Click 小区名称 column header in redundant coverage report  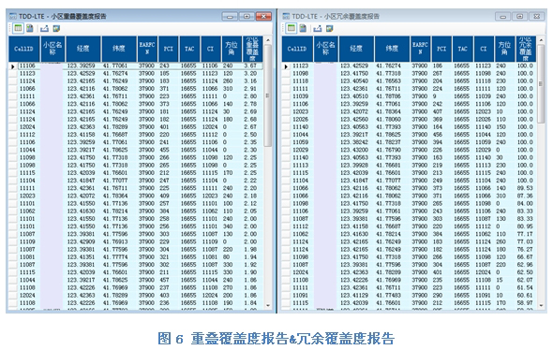tap(325, 49)
